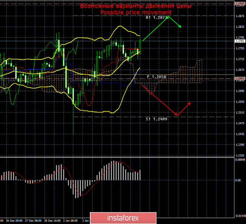Click the 1.2675 price axis label
The image size is (246, 224).
(x=240, y=70)
